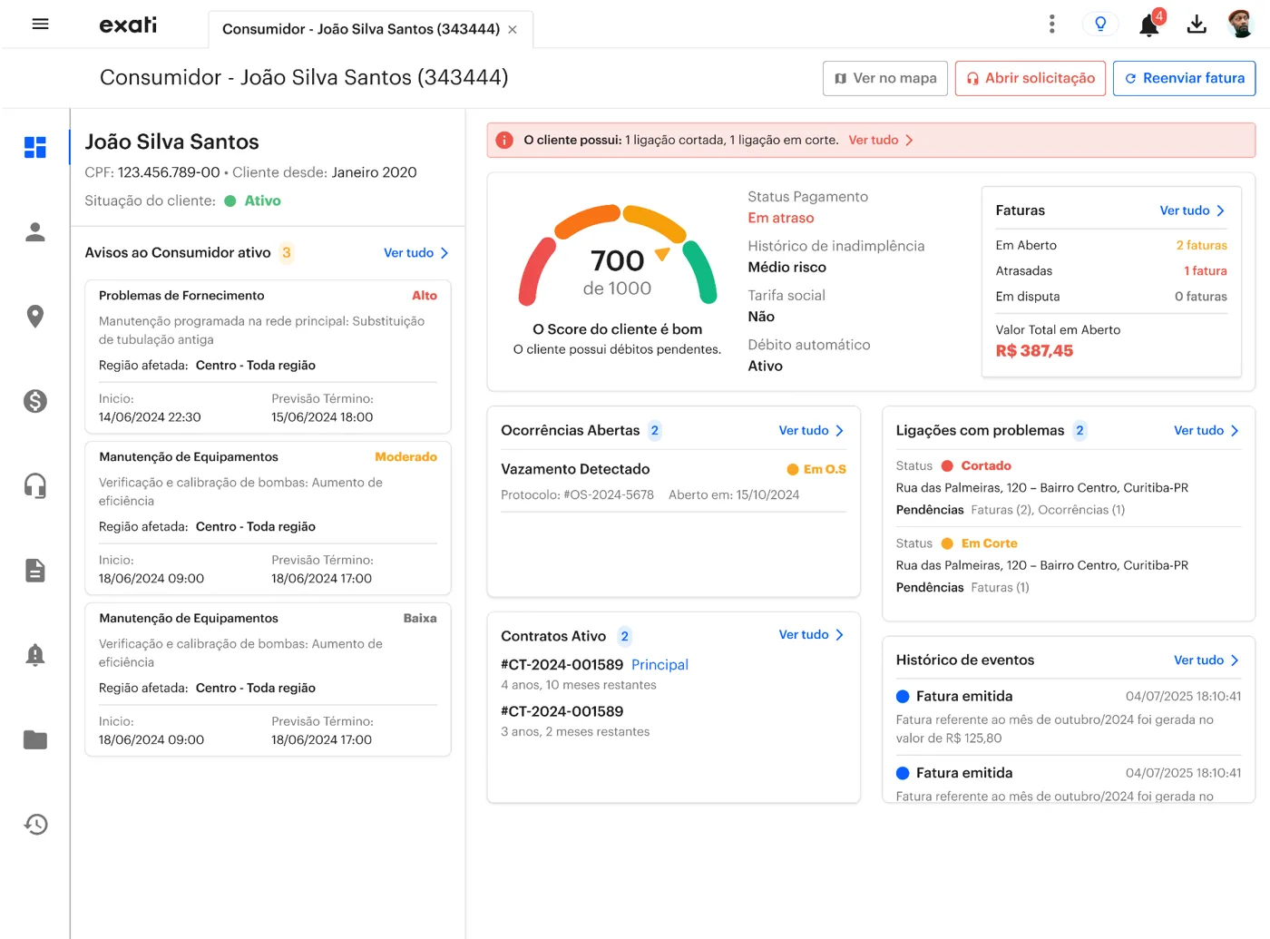Click the exati logo
The image size is (1270, 939).
coord(128,24)
